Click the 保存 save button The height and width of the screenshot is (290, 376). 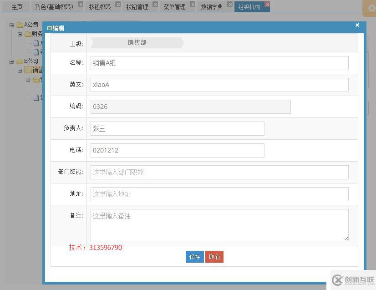click(194, 257)
